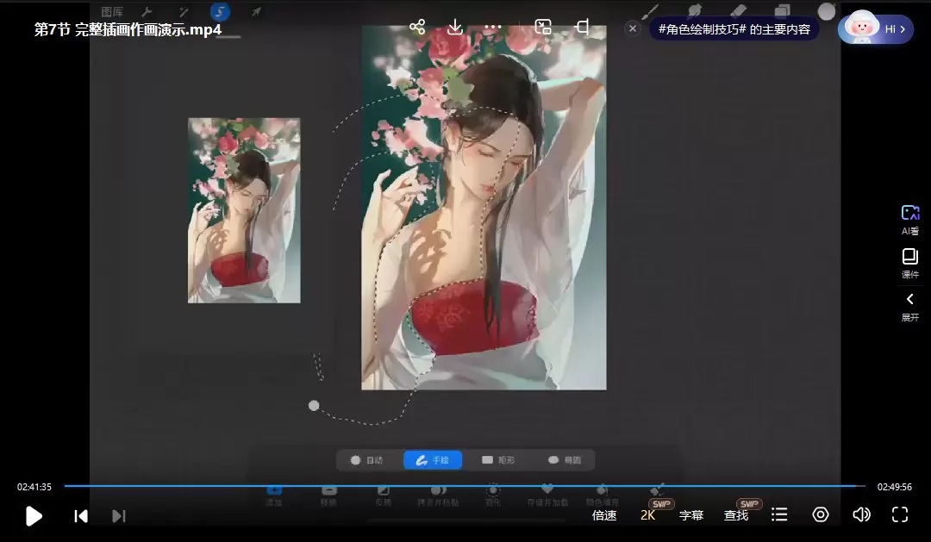Viewport: 931px width, 542px height.
Task: Open the circular settings icon in player
Action: pos(821,514)
